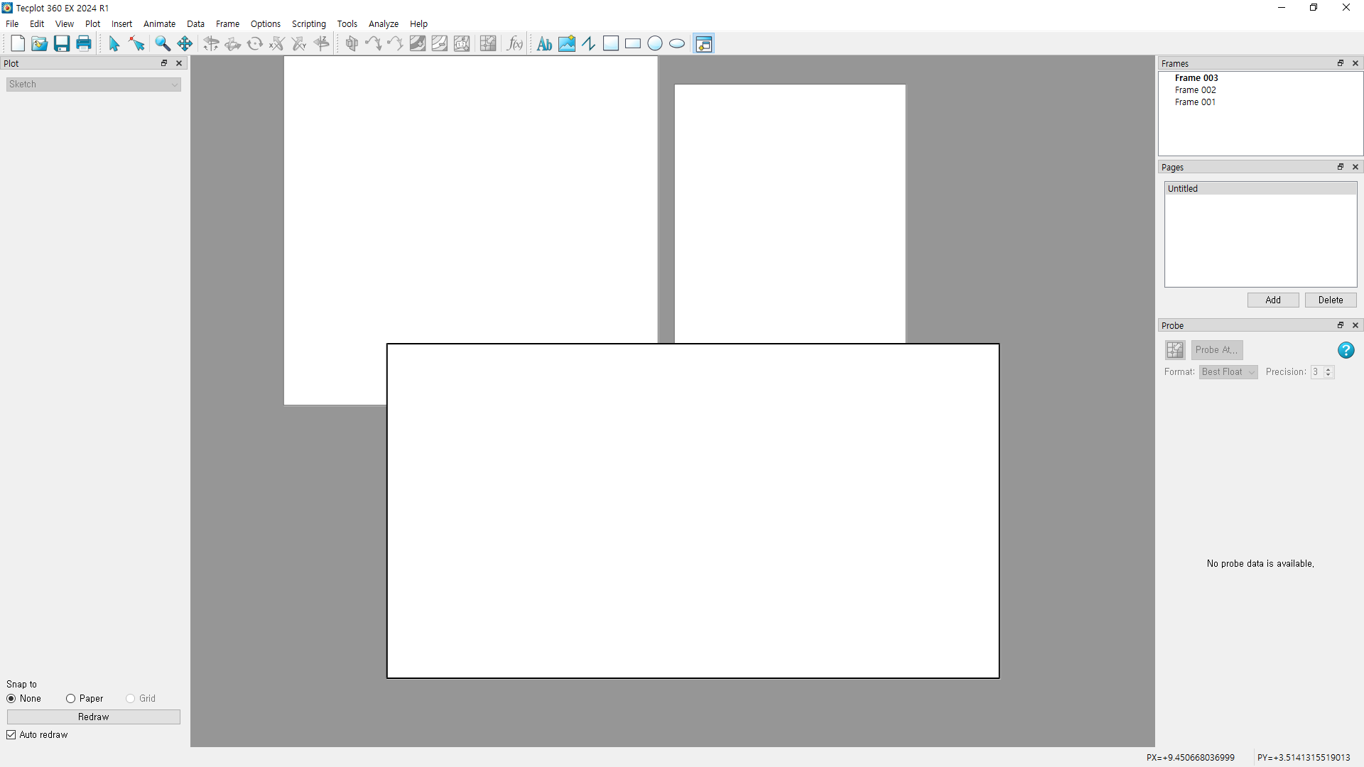Click the Add page button
Image resolution: width=1364 pixels, height=767 pixels.
coord(1272,300)
